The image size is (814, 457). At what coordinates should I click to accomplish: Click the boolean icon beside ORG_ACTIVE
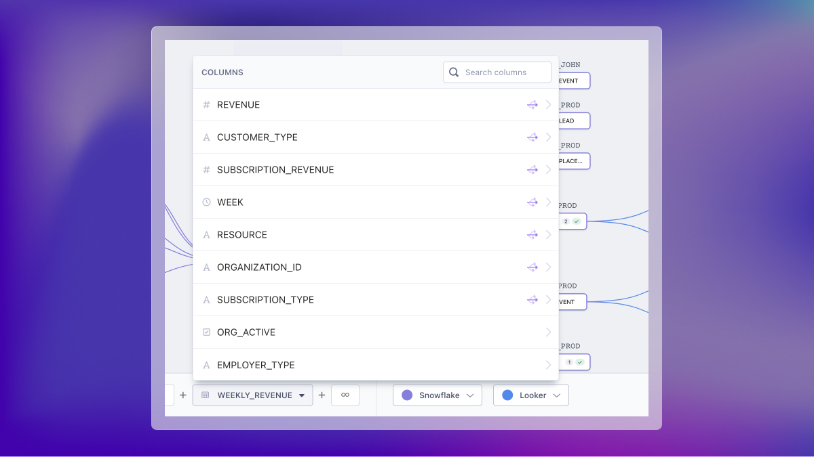tap(206, 332)
